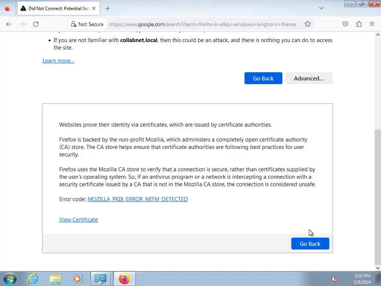Open Windows Explorer folder icon
Screen dimensions: 381x286
click(55, 279)
